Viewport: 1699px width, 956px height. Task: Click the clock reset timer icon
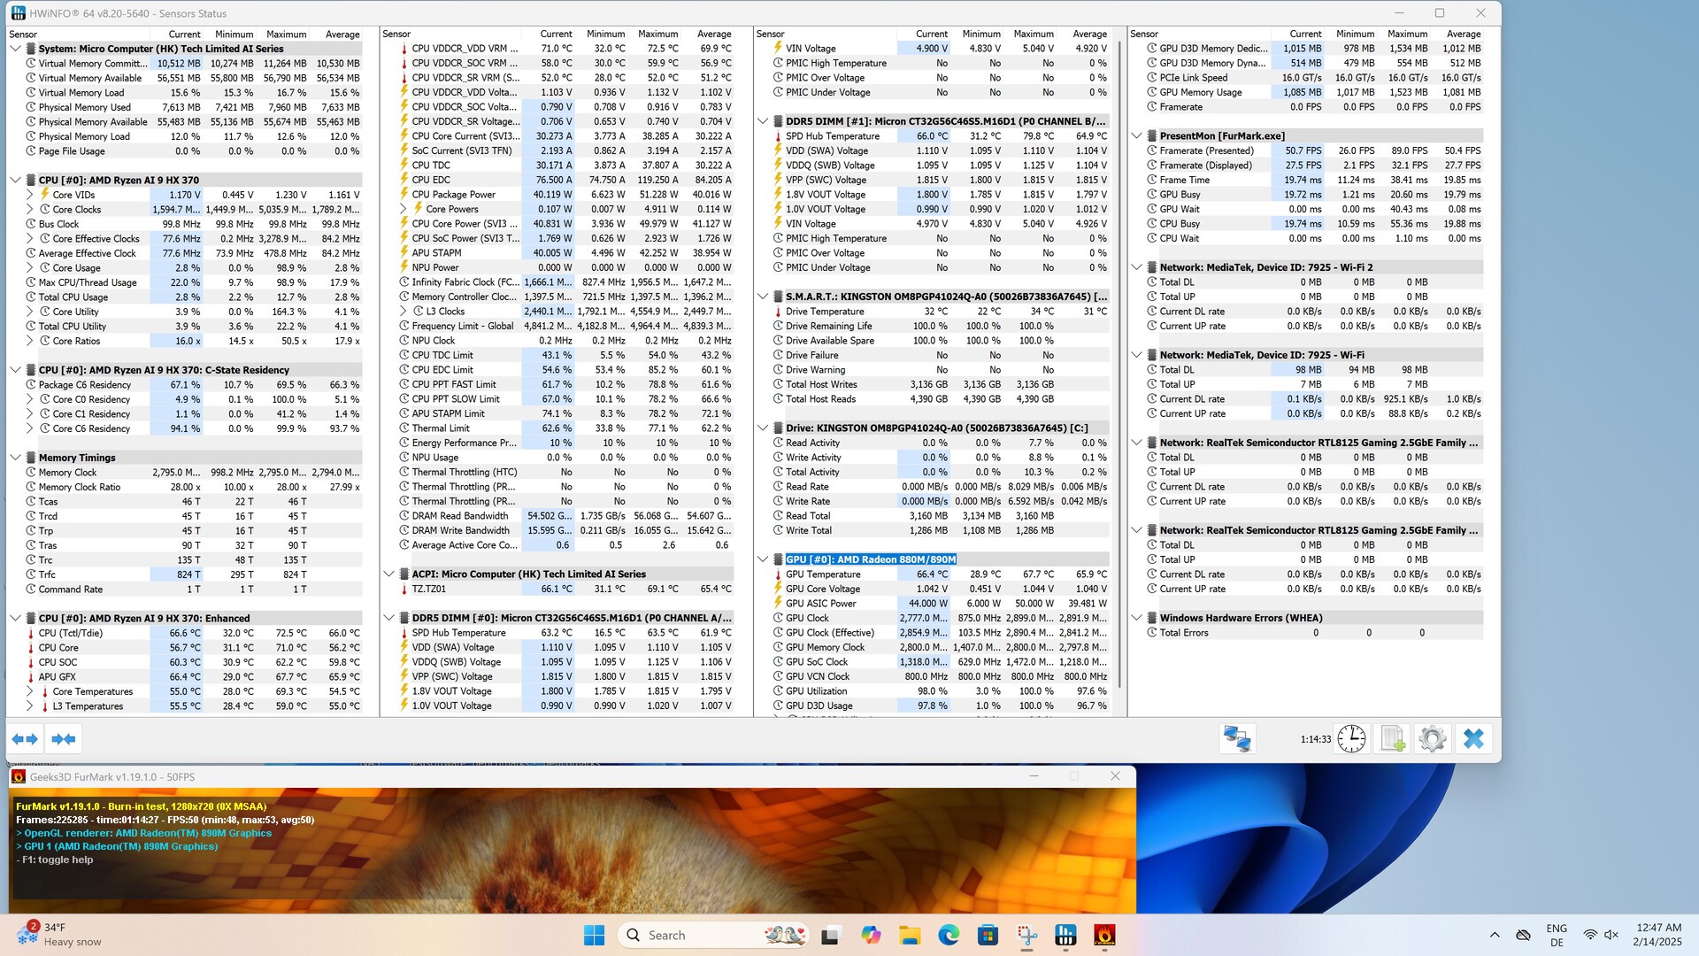coord(1351,739)
